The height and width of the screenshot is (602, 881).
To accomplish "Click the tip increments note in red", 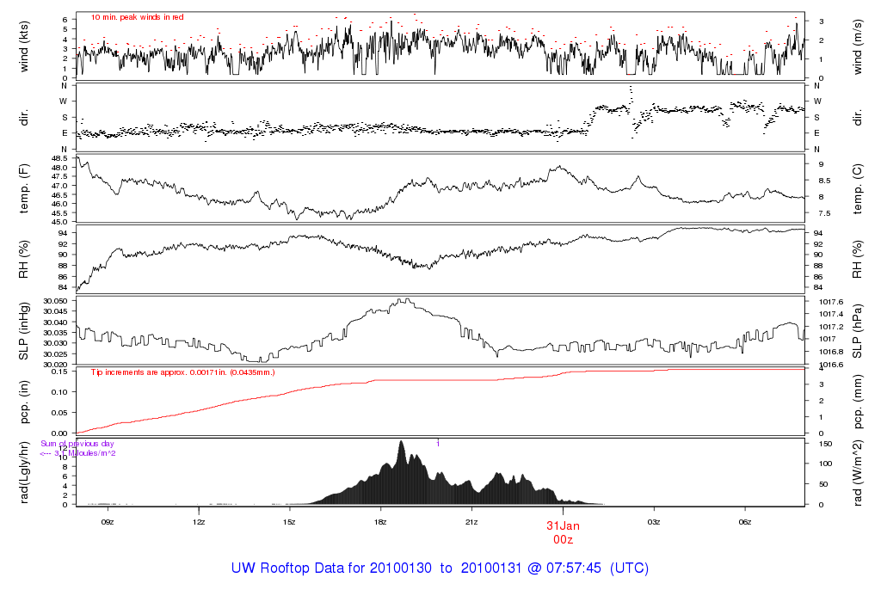I will pyautogui.click(x=183, y=372).
